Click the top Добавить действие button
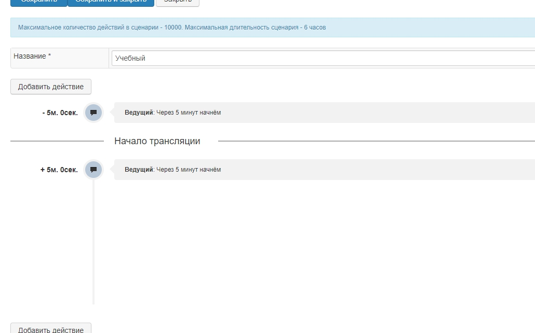The height and width of the screenshot is (333, 535). coord(51,87)
